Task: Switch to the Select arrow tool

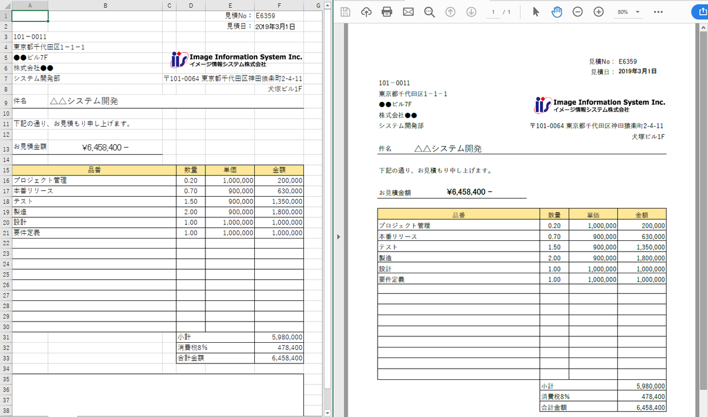Action: (536, 11)
